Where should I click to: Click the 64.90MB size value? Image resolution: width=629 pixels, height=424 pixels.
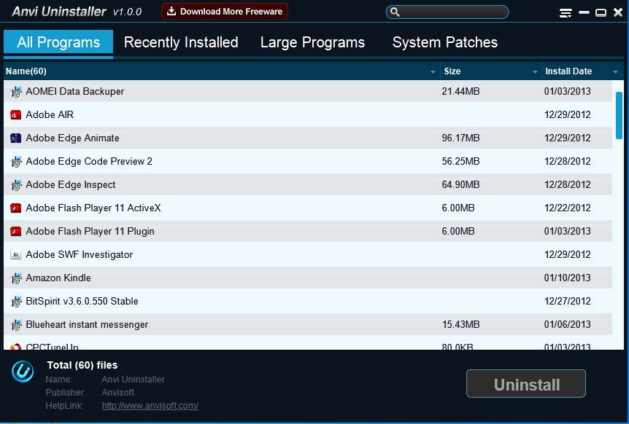[x=460, y=184]
